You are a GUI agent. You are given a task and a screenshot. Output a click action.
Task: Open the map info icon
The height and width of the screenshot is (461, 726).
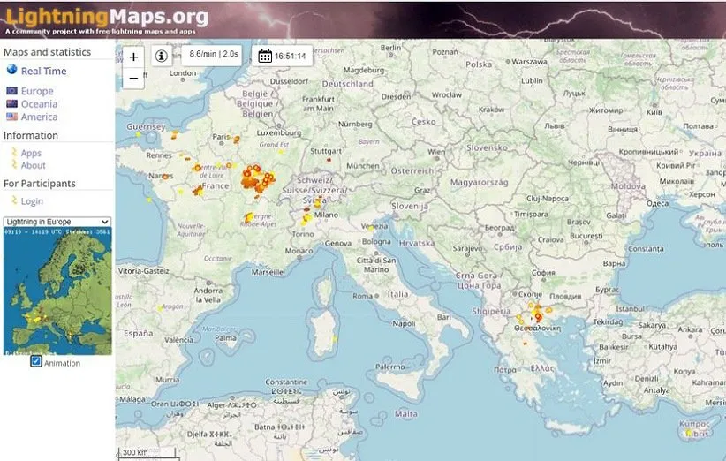(x=162, y=56)
